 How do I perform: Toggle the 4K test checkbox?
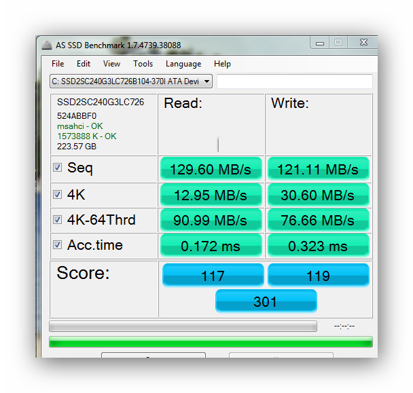coord(58,195)
